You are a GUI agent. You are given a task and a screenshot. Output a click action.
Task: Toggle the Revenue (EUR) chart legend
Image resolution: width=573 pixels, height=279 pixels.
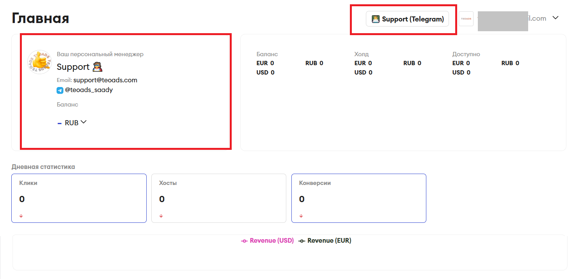coord(325,241)
